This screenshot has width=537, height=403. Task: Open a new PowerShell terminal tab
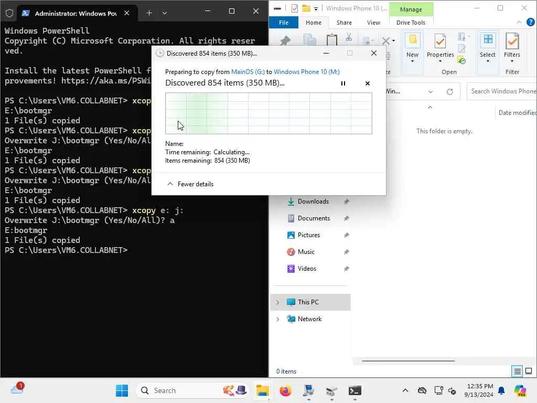tap(149, 13)
